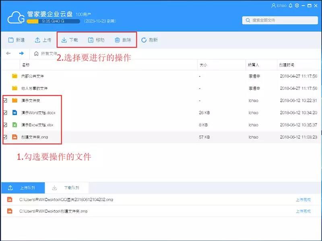Click the Desktop\创建文件夹.png upload path
Image resolution: width=322 pixels, height=241 pixels.
pos(53,211)
